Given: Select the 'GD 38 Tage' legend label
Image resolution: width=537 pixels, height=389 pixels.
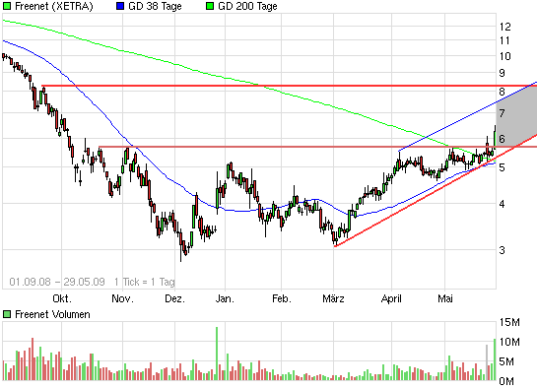Looking at the screenshot, I should [155, 6].
